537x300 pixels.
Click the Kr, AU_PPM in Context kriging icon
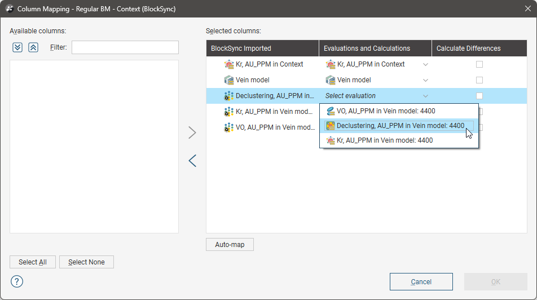coord(229,64)
